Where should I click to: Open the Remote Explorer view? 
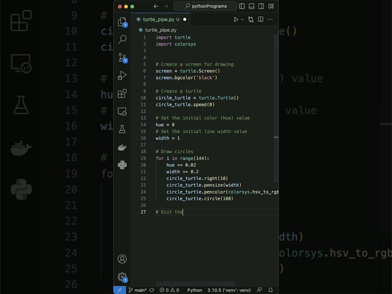(x=123, y=111)
